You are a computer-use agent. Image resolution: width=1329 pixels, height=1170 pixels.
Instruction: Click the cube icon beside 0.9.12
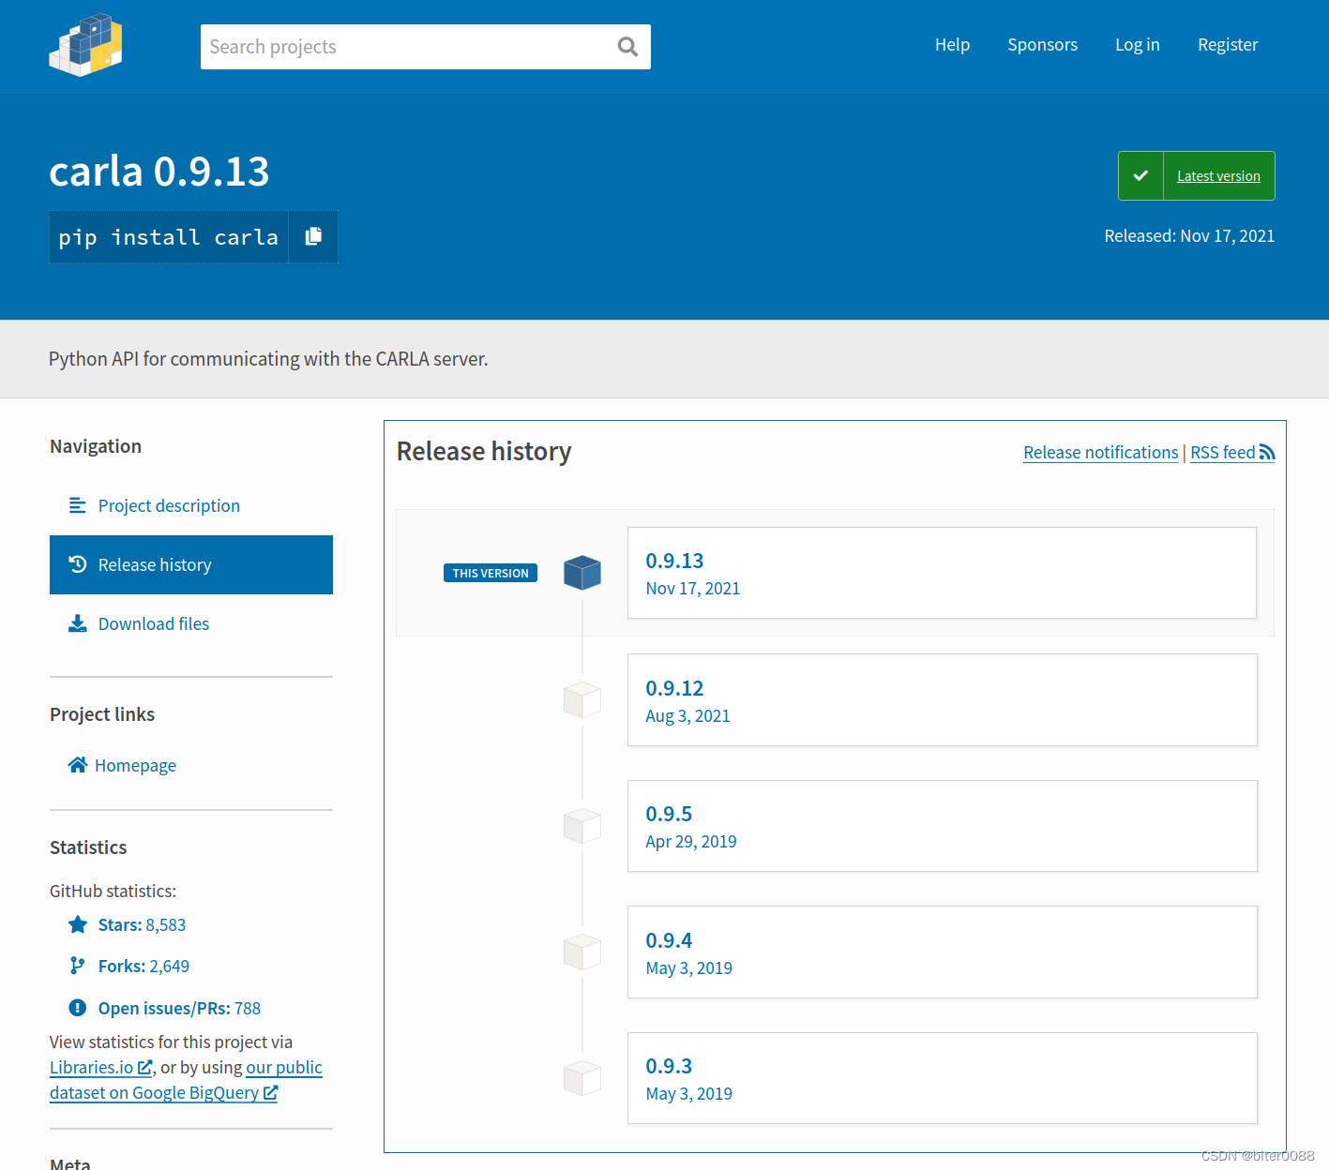click(582, 699)
